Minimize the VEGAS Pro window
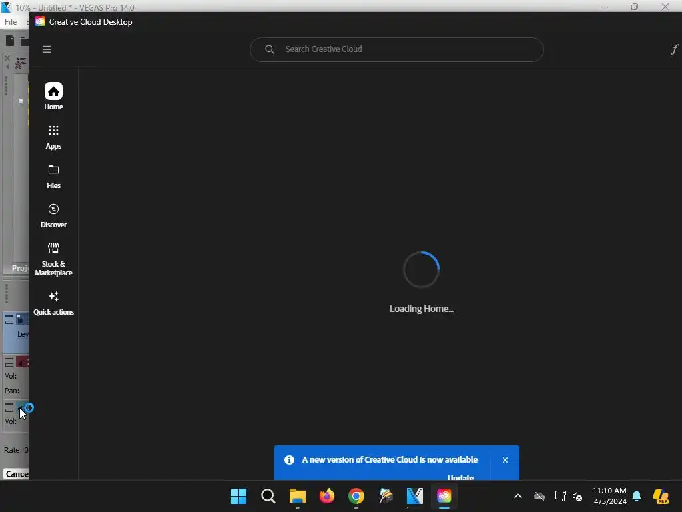 coord(605,7)
